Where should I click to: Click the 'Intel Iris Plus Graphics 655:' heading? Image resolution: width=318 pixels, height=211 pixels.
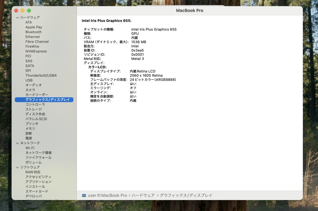click(106, 21)
